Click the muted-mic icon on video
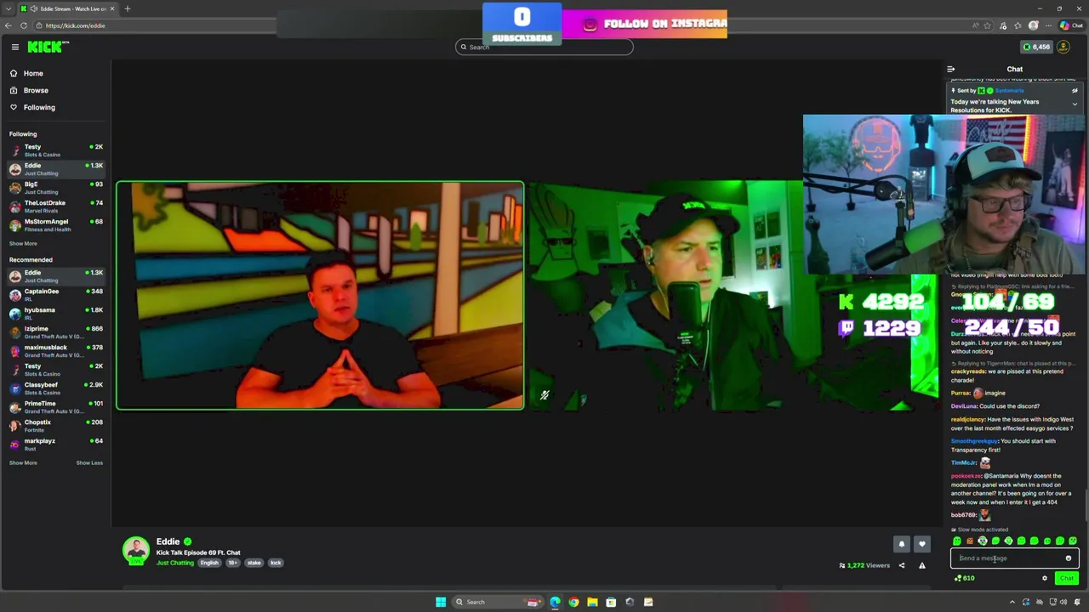Screen dimensions: 1089x612 pyautogui.click(x=544, y=394)
